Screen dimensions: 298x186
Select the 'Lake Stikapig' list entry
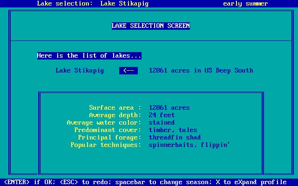[80, 71]
